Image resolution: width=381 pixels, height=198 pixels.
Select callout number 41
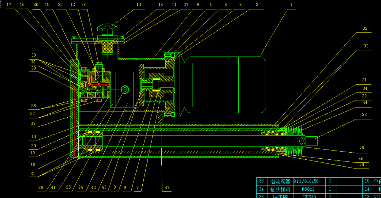(x=53, y=187)
